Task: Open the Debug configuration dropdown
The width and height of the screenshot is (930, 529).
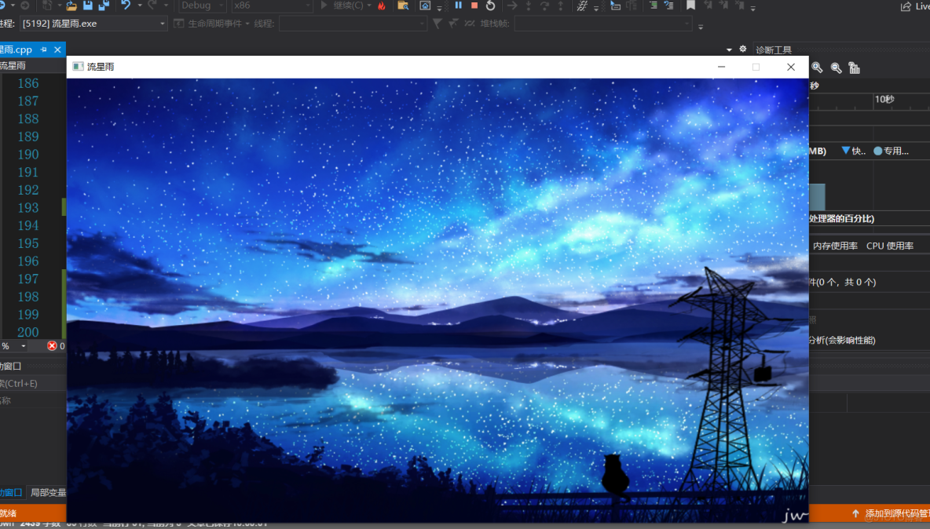Action: tap(202, 5)
